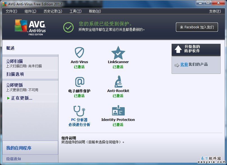Open the 电子邮件保护 @ icon
Screen dimensions: 227x165
click(x=80, y=82)
